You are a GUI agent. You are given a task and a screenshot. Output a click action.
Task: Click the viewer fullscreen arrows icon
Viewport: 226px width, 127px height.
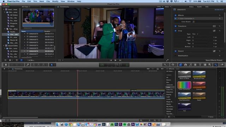(167, 60)
